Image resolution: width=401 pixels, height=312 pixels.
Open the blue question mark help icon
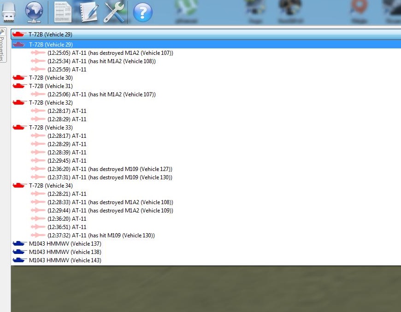coord(143,12)
